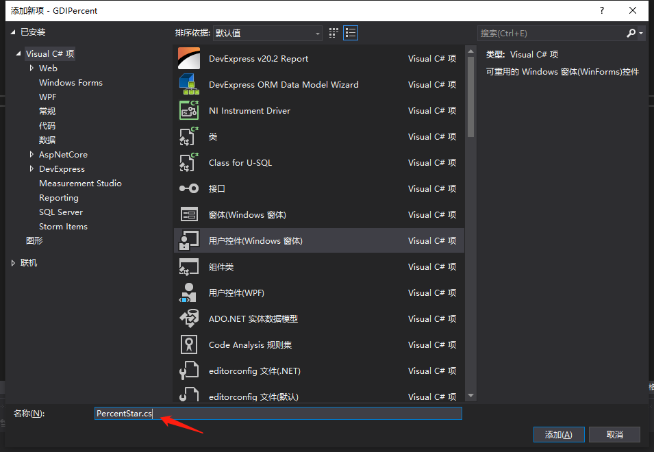Click the 用户控件(WPF) template icon

point(189,292)
